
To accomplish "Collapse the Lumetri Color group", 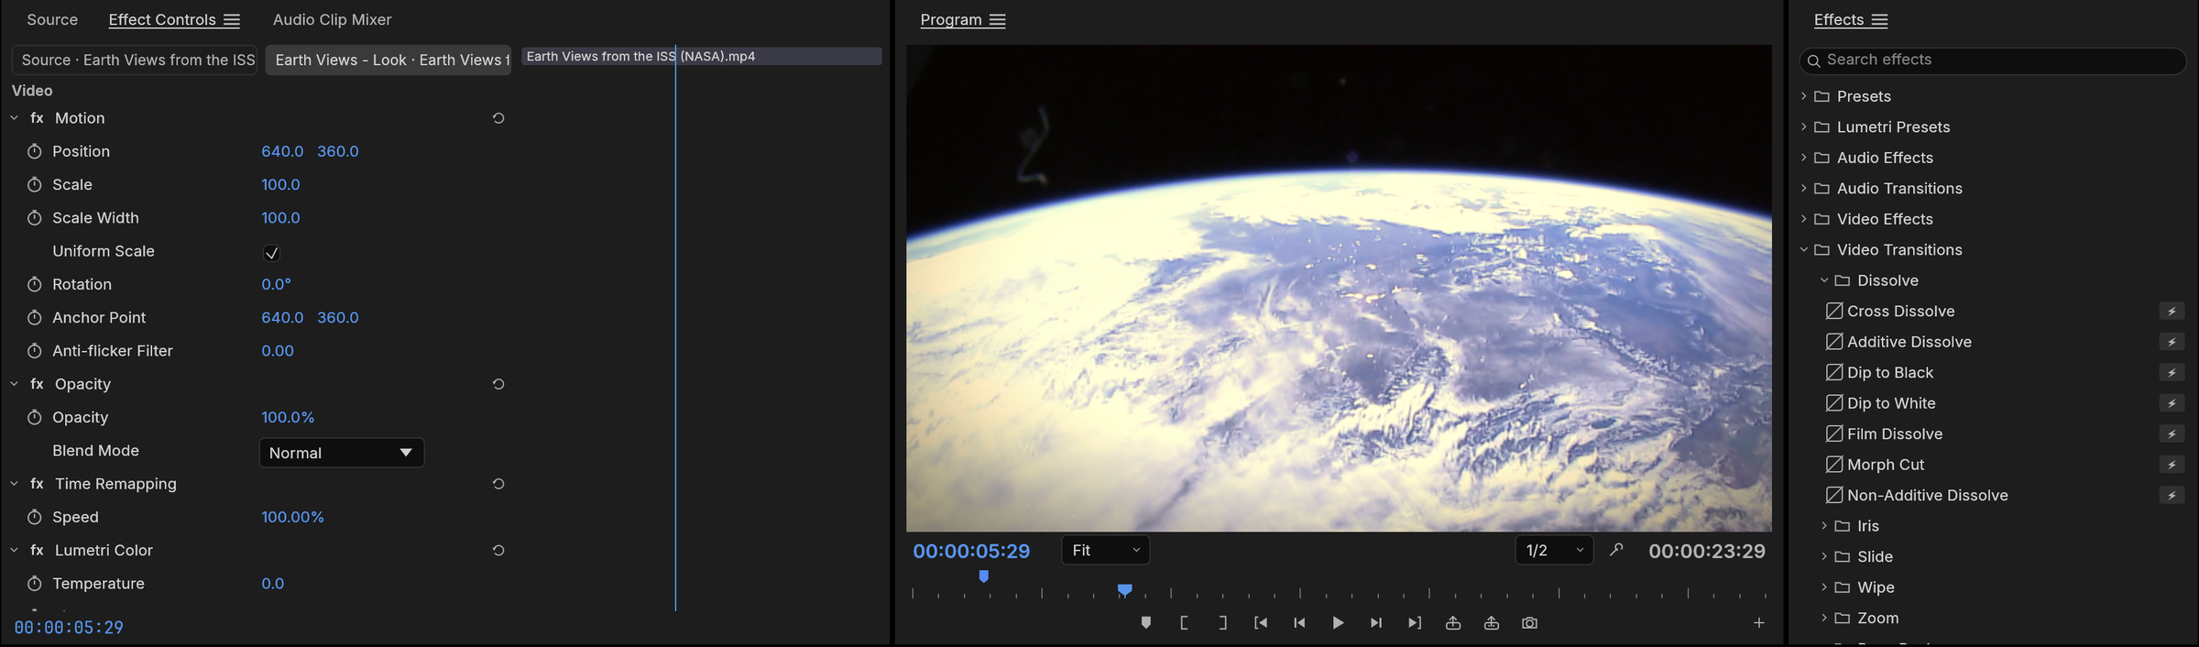I will [14, 551].
